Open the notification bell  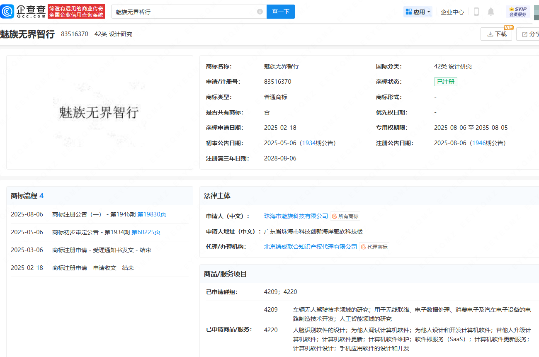pos(491,12)
